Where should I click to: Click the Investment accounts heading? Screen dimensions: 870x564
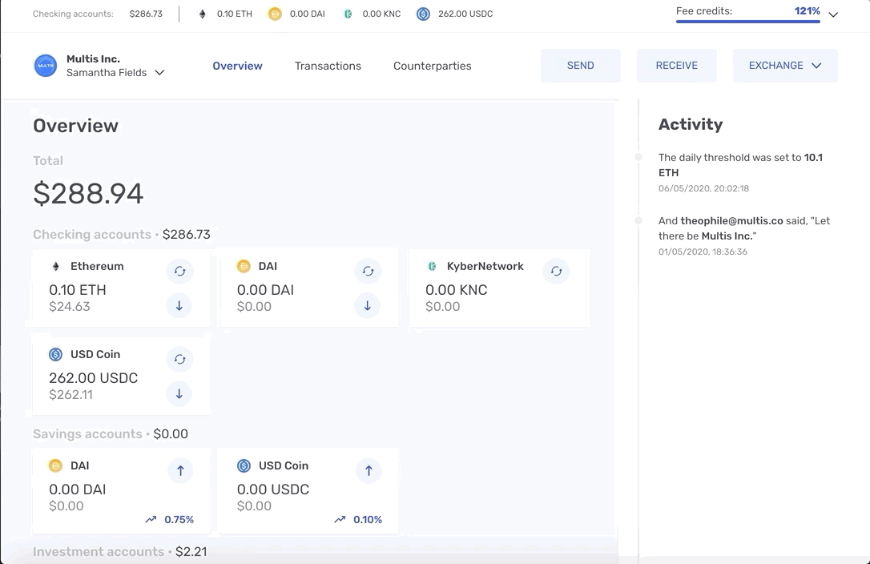point(99,552)
